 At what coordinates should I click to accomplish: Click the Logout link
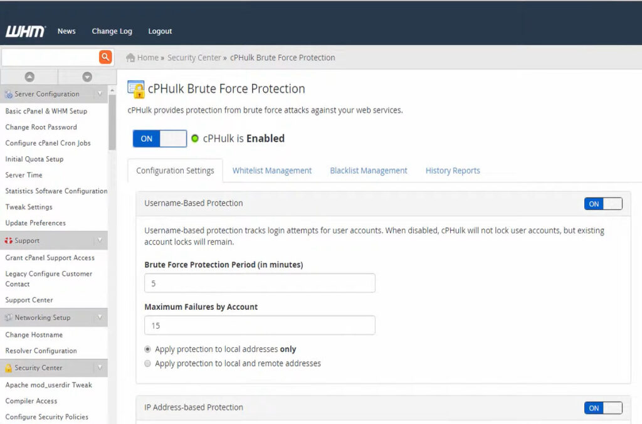pyautogui.click(x=160, y=31)
